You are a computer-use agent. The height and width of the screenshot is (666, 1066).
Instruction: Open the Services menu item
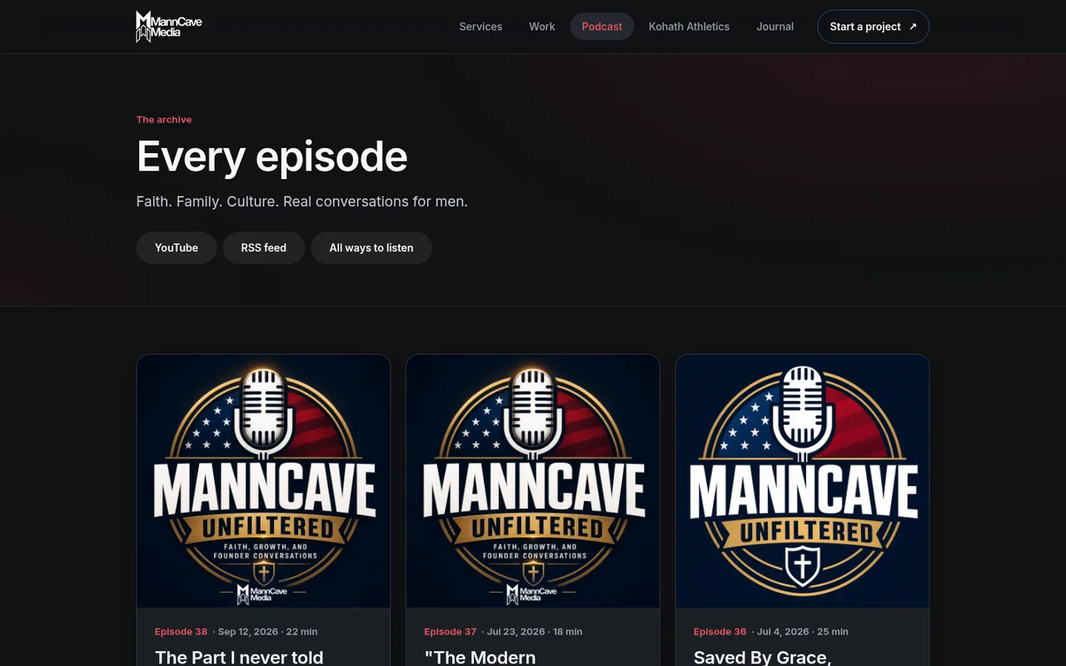pyautogui.click(x=481, y=27)
